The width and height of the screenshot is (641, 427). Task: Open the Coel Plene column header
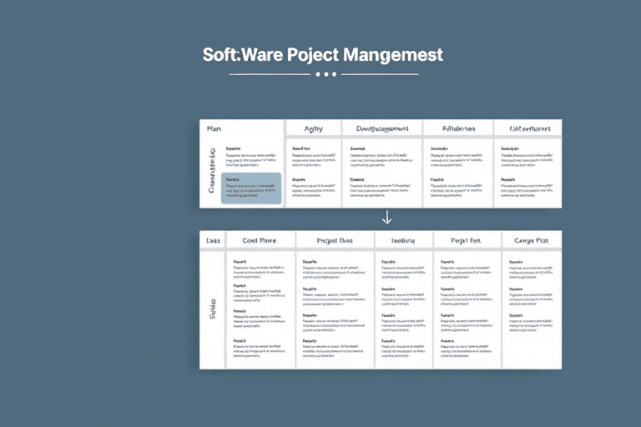(259, 240)
